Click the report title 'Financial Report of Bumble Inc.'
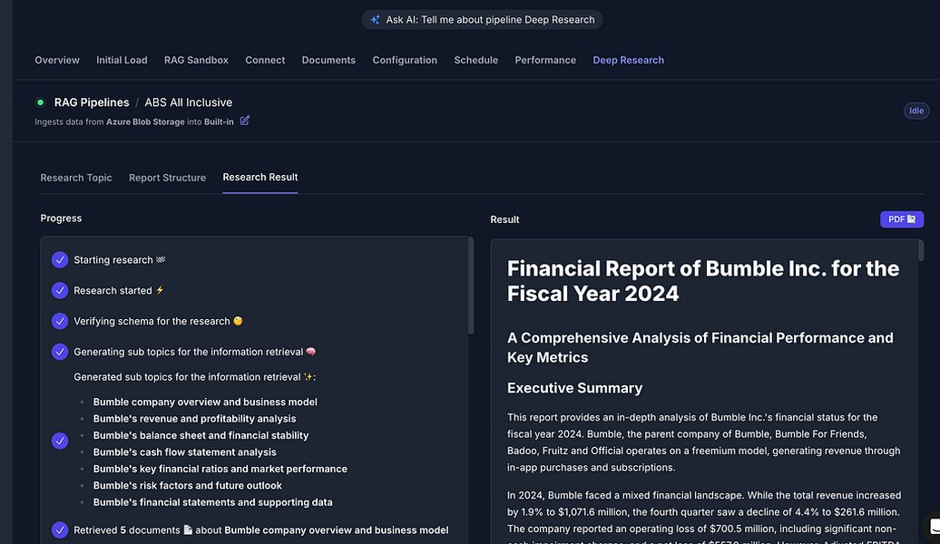 (702, 281)
